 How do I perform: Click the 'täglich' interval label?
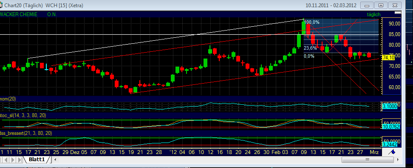374,14
